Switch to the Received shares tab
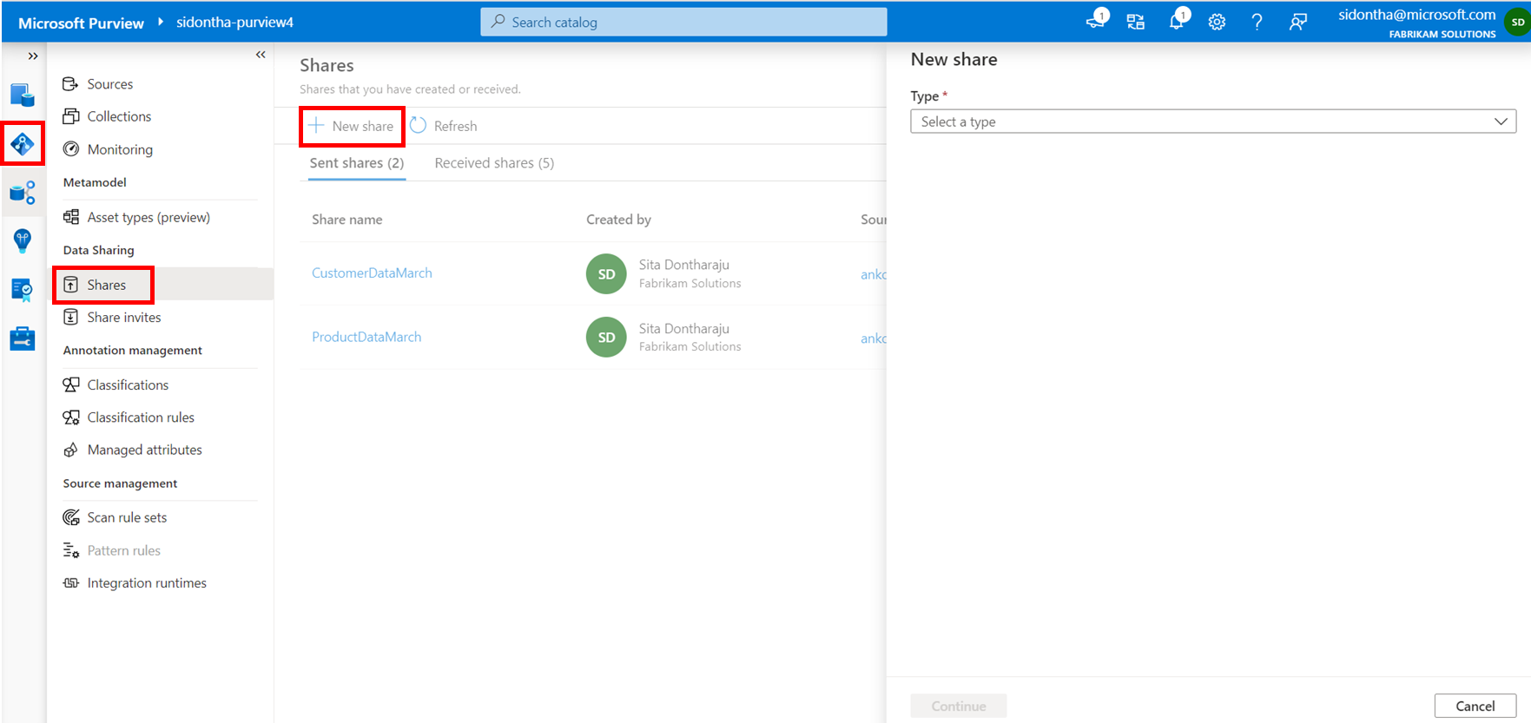 pos(493,163)
